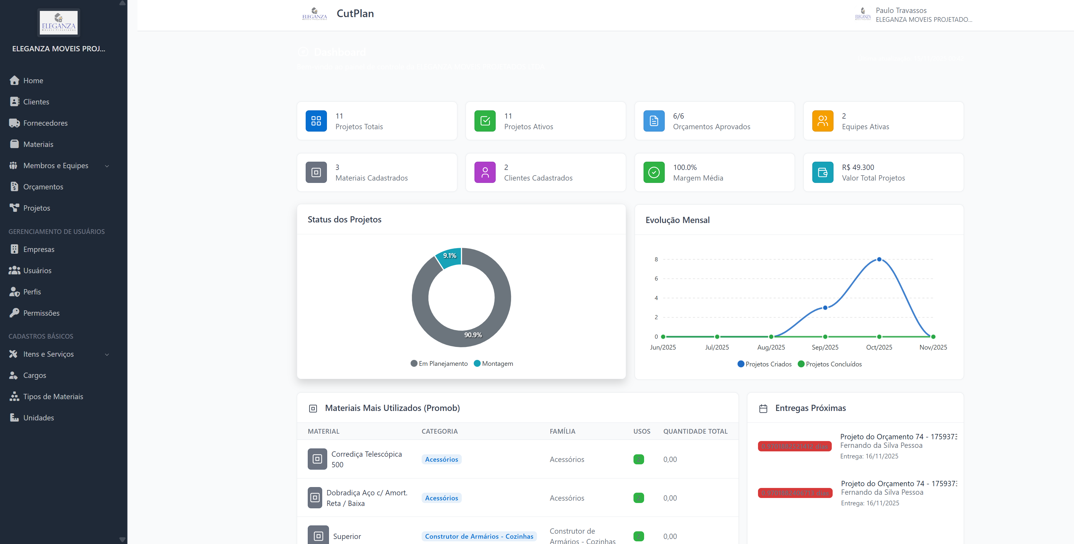Toggle Montagem legend in donut chart
Viewport: 1074px width, 544px height.
[493, 363]
